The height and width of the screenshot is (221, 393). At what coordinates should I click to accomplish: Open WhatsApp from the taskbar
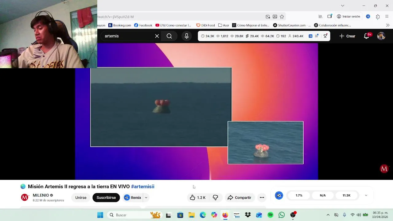[x=282, y=215]
